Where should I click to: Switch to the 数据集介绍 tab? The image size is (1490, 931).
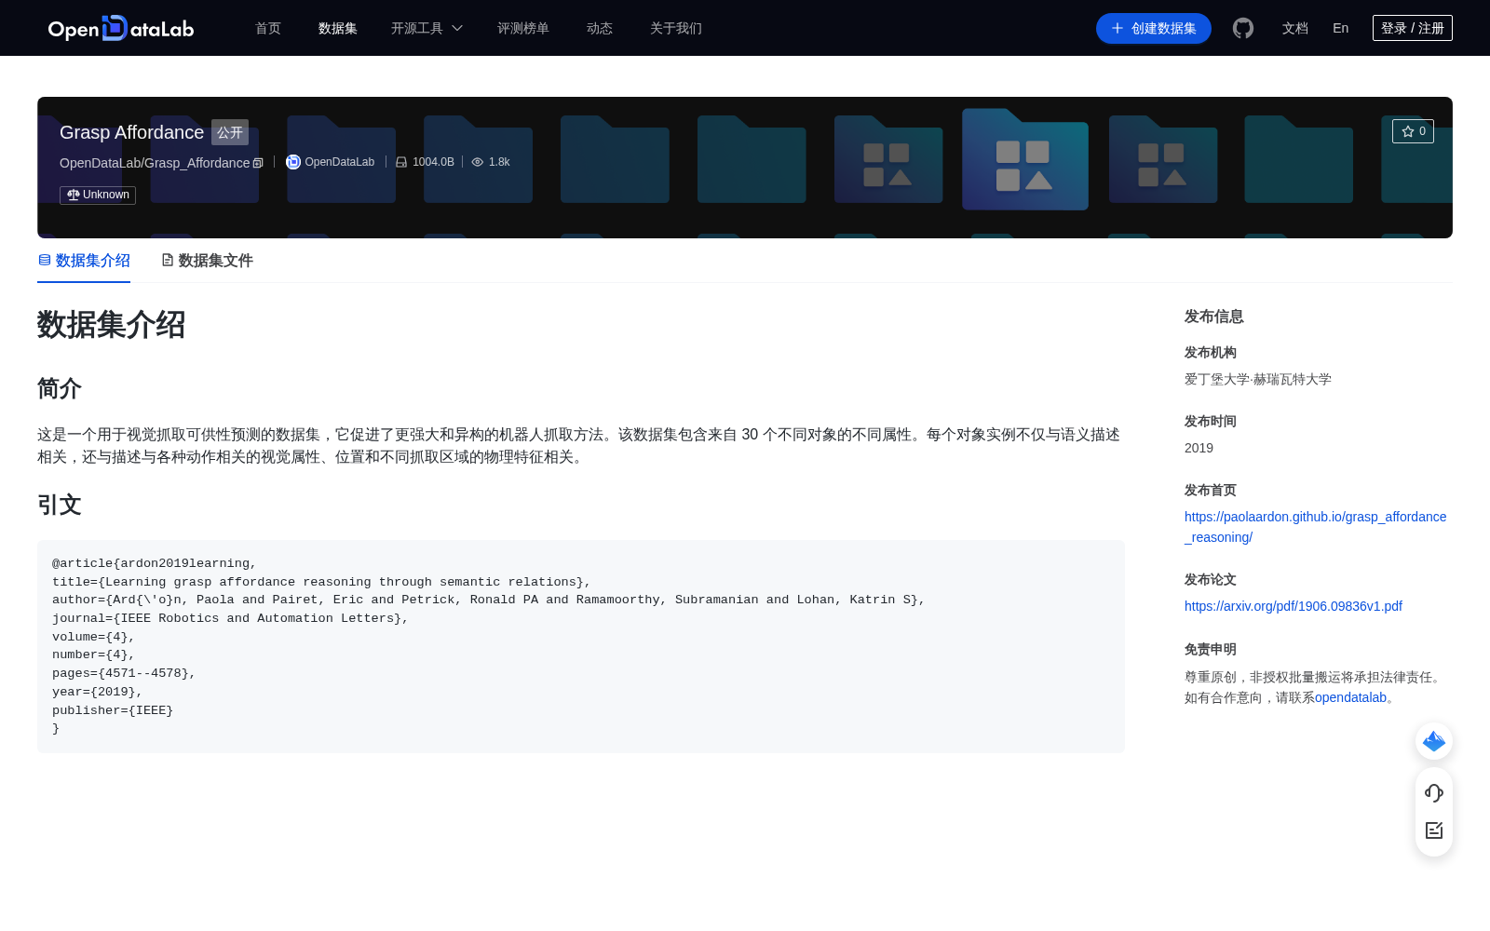click(84, 261)
